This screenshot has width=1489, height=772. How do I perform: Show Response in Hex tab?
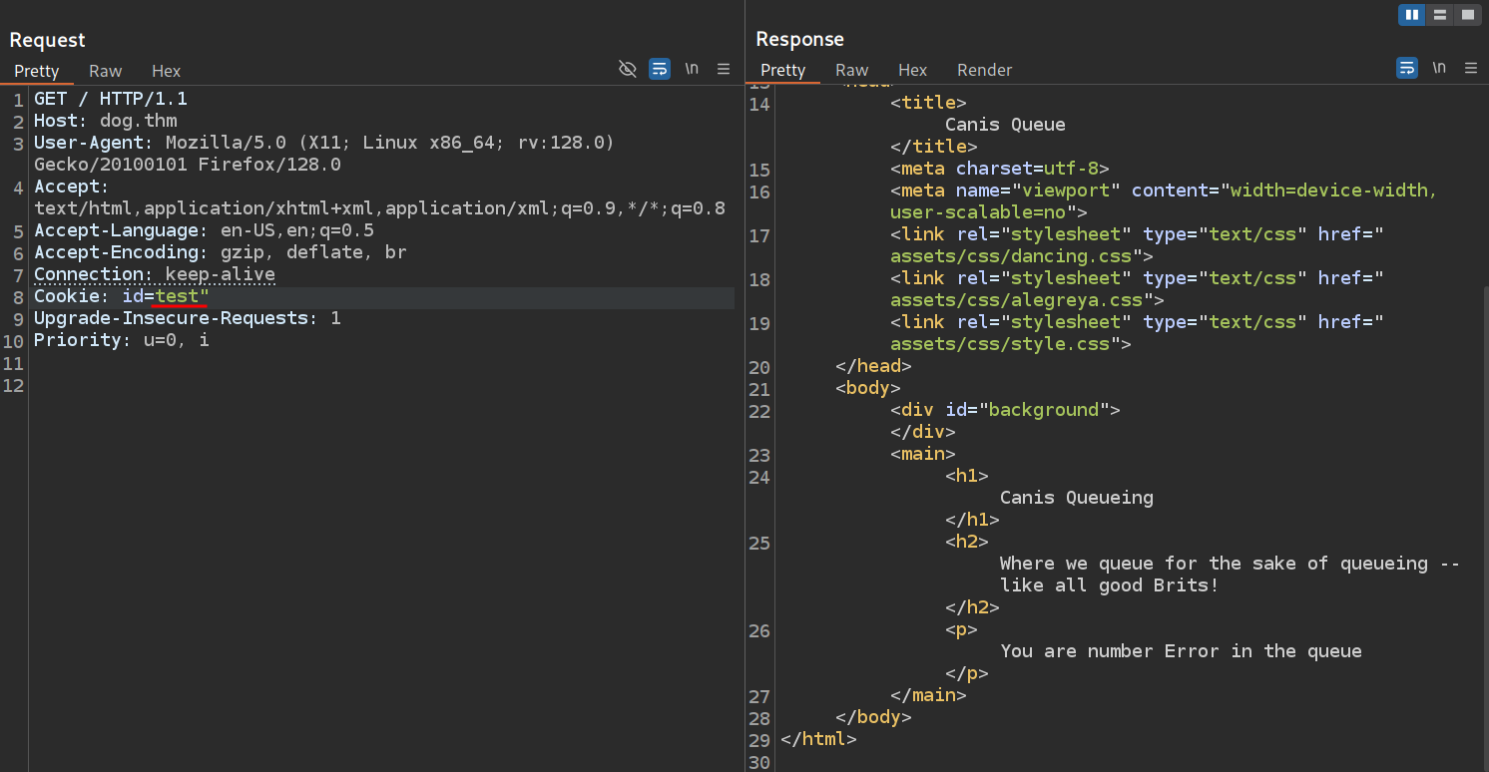(x=912, y=70)
